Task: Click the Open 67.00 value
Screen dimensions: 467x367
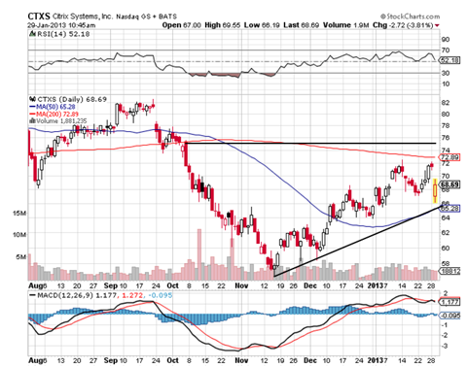Action: tap(182, 25)
